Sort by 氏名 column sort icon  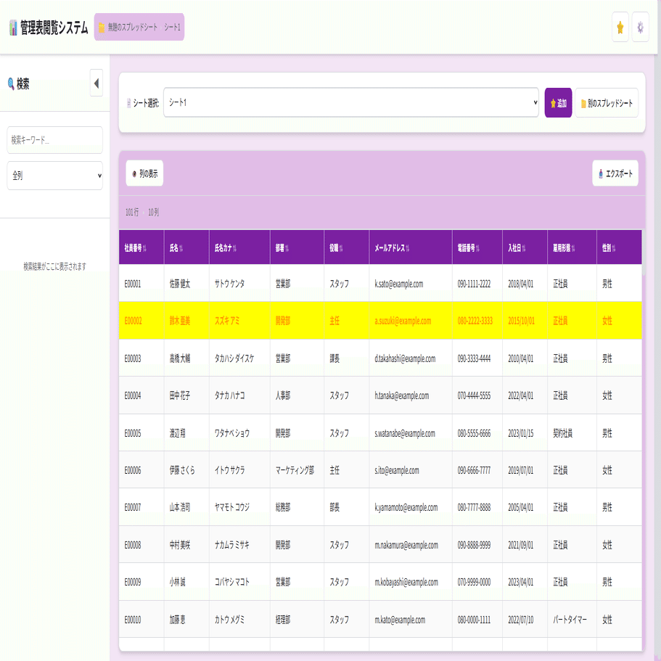[x=181, y=248]
